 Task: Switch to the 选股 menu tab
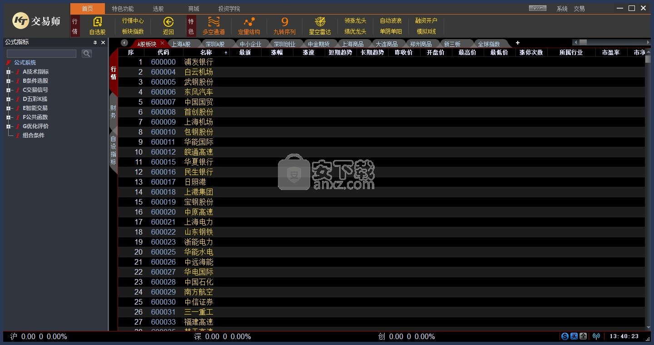(158, 9)
